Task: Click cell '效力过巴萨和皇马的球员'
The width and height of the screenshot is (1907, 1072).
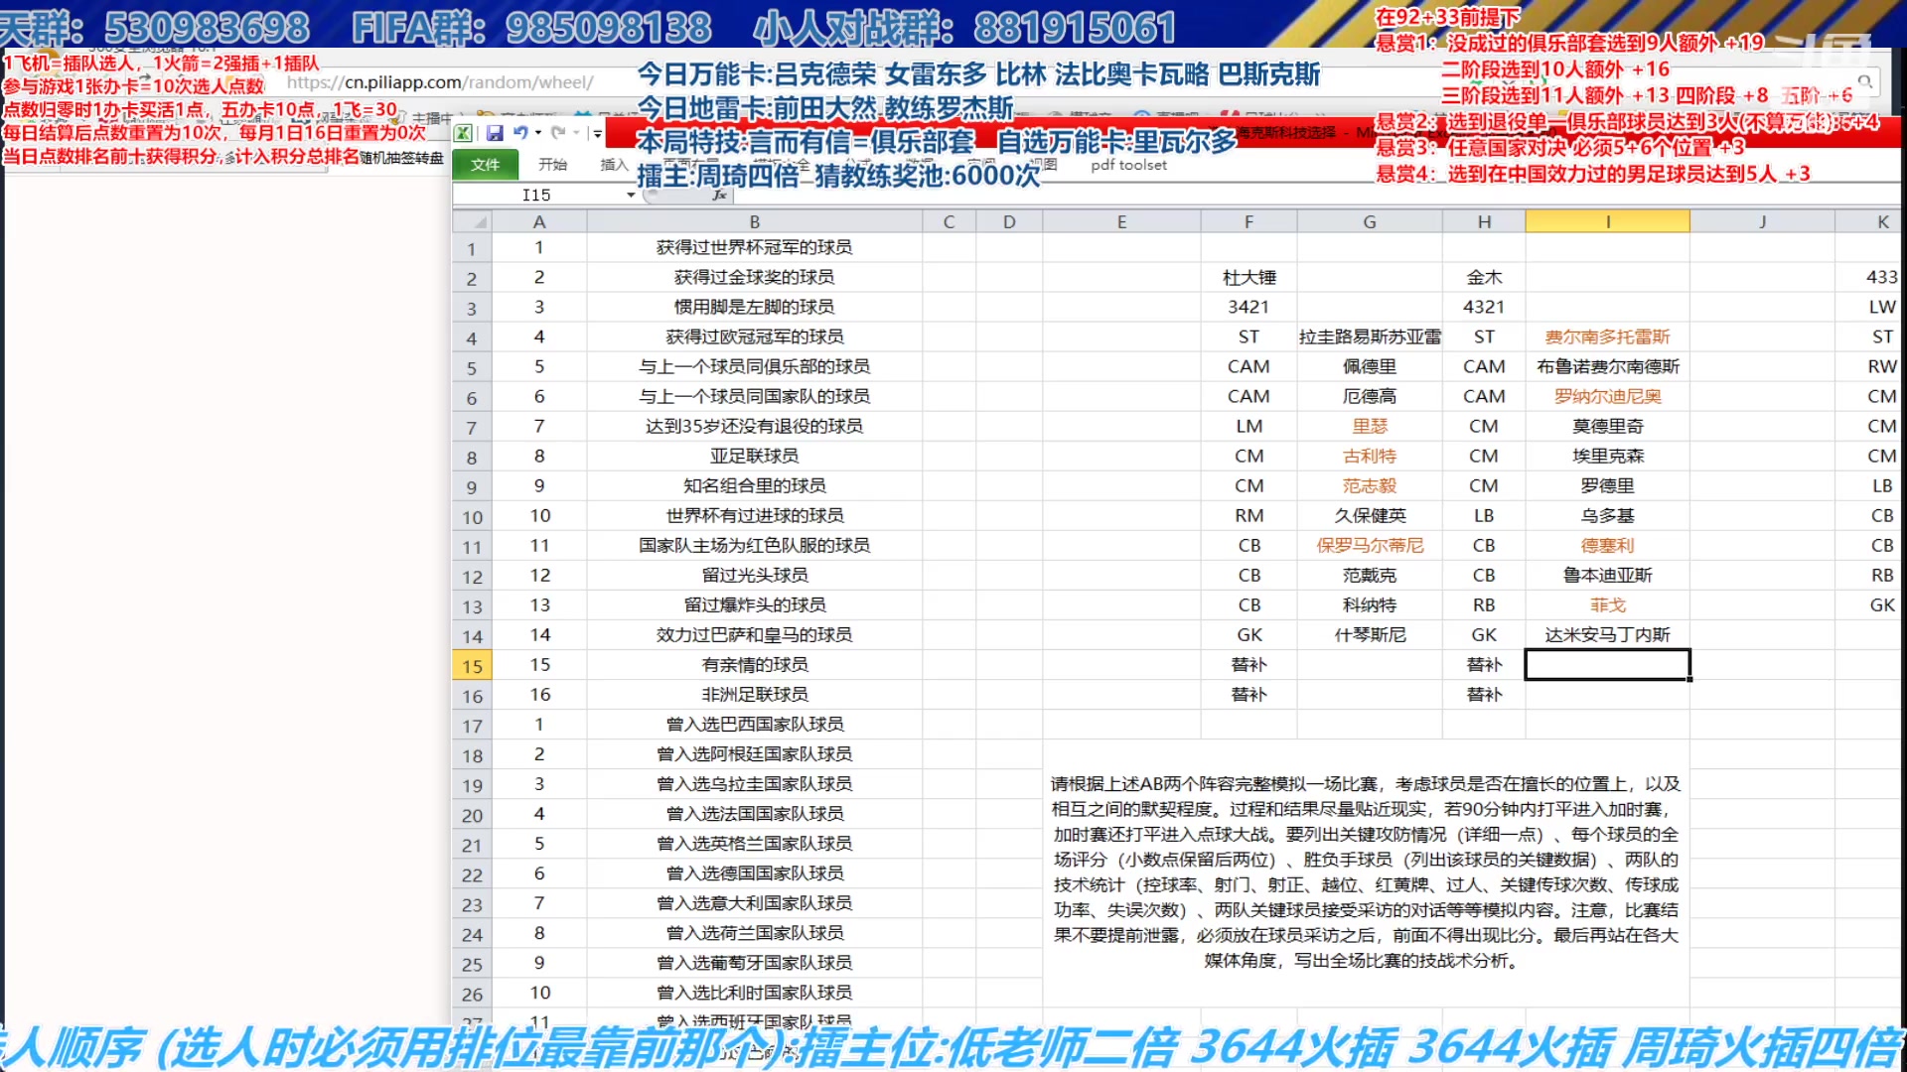Action: point(755,634)
